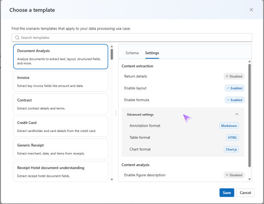This screenshot has height=204, width=264.
Task: Change Annotation format Markdown value
Action: click(229, 126)
